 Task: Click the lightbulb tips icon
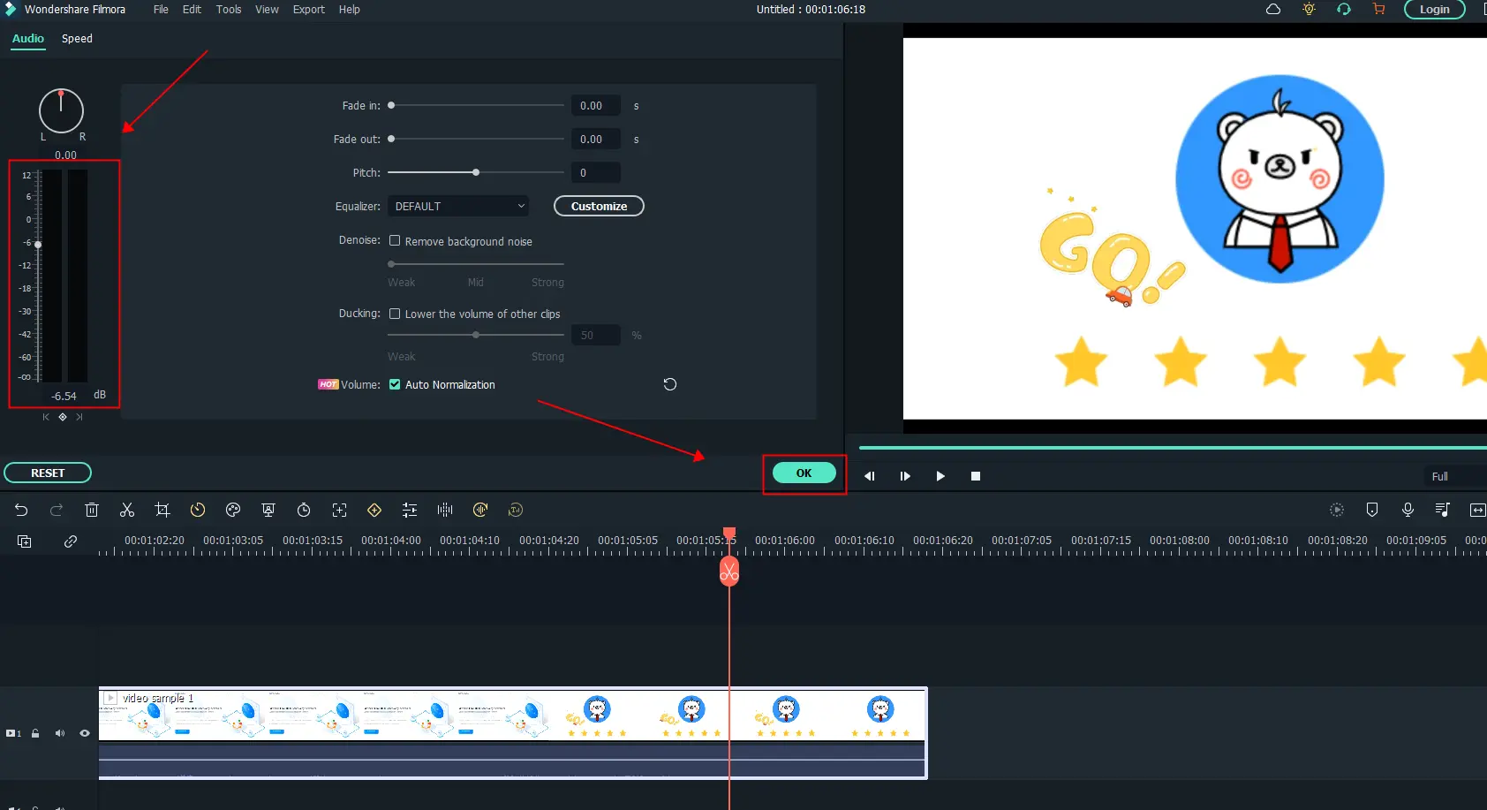coord(1309,9)
